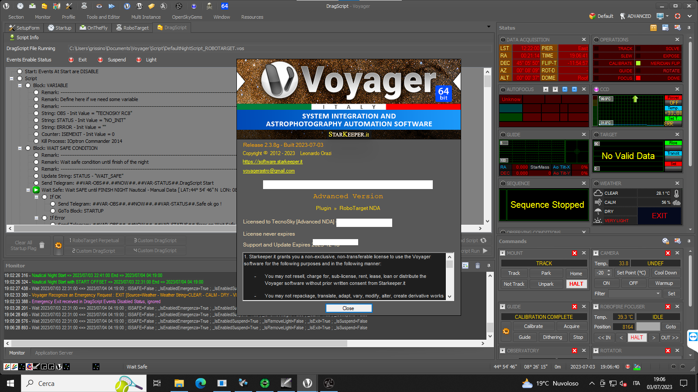Screen dimensions: 698x392
Task: Click the voyagerastro@gmail.com email link
Action: pos(269,171)
